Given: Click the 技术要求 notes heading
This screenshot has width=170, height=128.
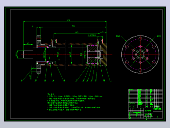Looking at the screenshot, I should tap(51, 94).
